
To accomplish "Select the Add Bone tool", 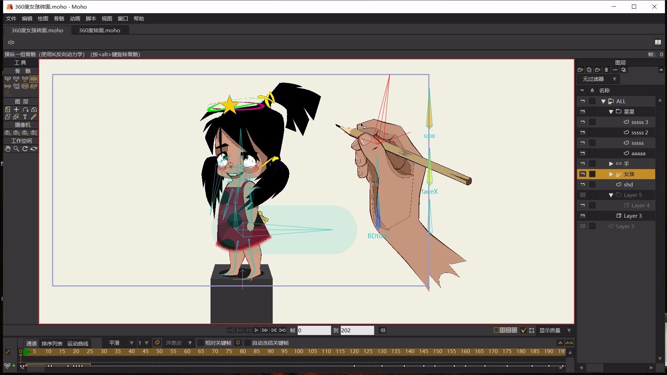I will [x=16, y=79].
